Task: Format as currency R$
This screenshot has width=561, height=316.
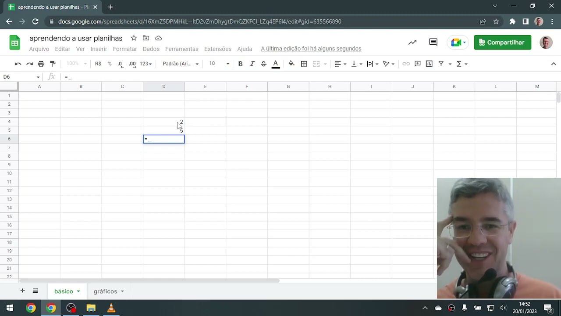Action: (98, 64)
